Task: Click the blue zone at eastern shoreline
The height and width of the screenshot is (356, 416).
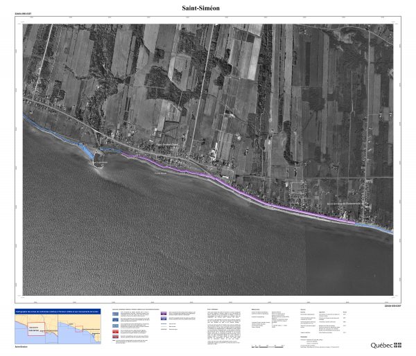Action: click(378, 227)
